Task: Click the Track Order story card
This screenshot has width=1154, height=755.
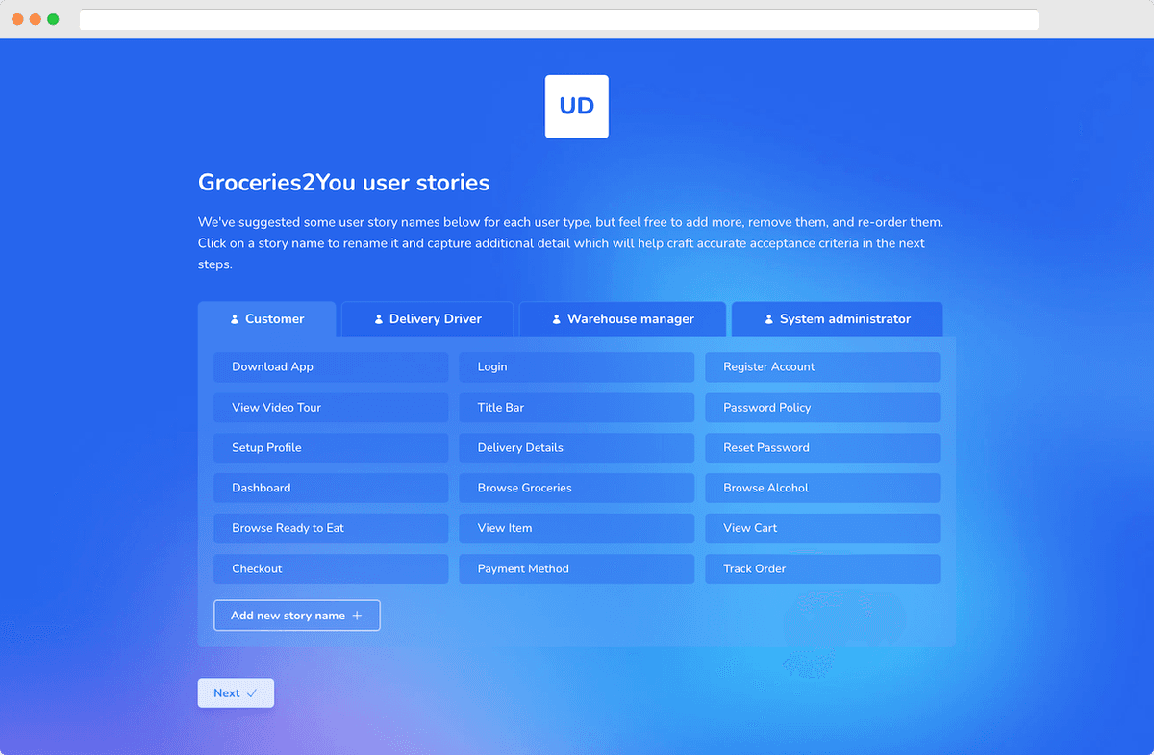Action: pos(821,568)
